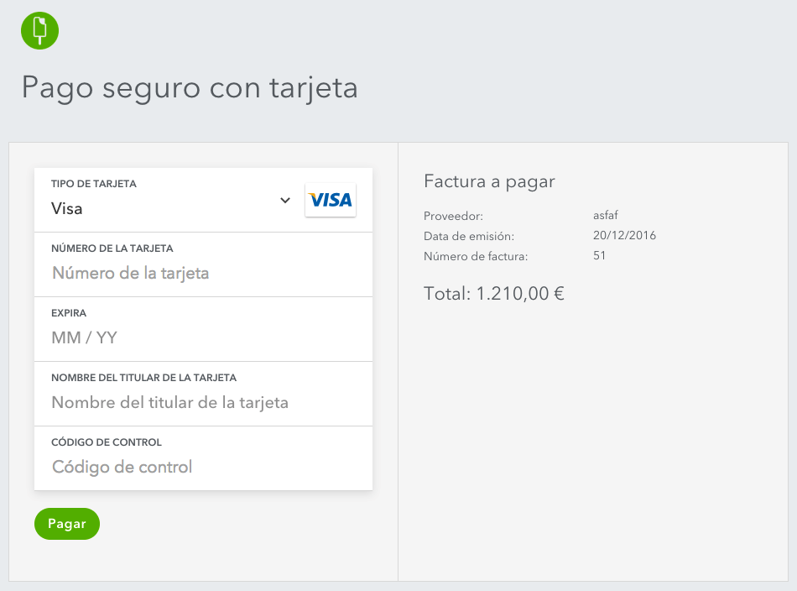
Task: Click the 'Pago seguro con tarjeta' heading
Action: coord(190,87)
